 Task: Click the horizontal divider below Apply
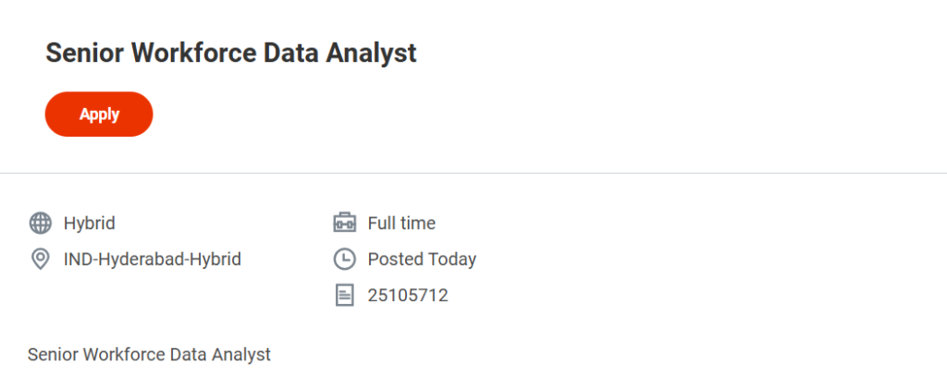pyautogui.click(x=473, y=173)
